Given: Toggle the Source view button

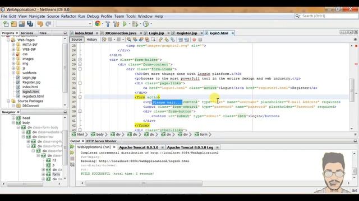Looking at the screenshot, I should pos(76,40).
